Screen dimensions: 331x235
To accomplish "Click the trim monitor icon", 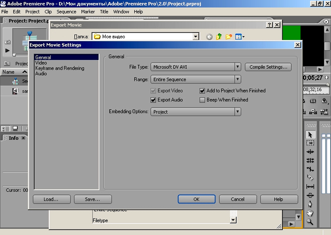I will (x=324, y=112).
